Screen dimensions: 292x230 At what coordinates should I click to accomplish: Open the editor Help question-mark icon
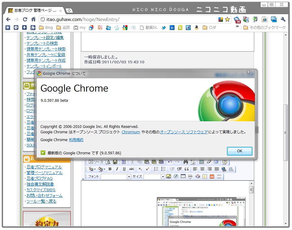[225, 162]
